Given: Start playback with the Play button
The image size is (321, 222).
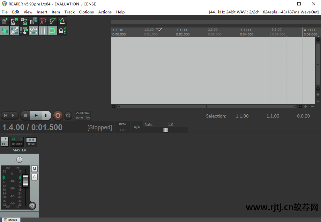Looking at the screenshot, I should 36,116.
